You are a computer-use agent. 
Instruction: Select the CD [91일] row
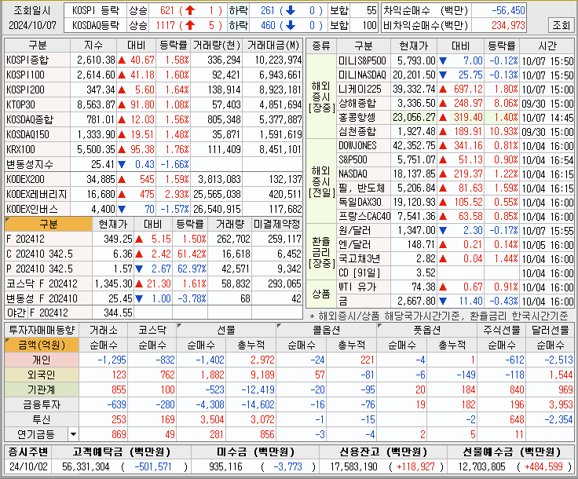click(455, 273)
